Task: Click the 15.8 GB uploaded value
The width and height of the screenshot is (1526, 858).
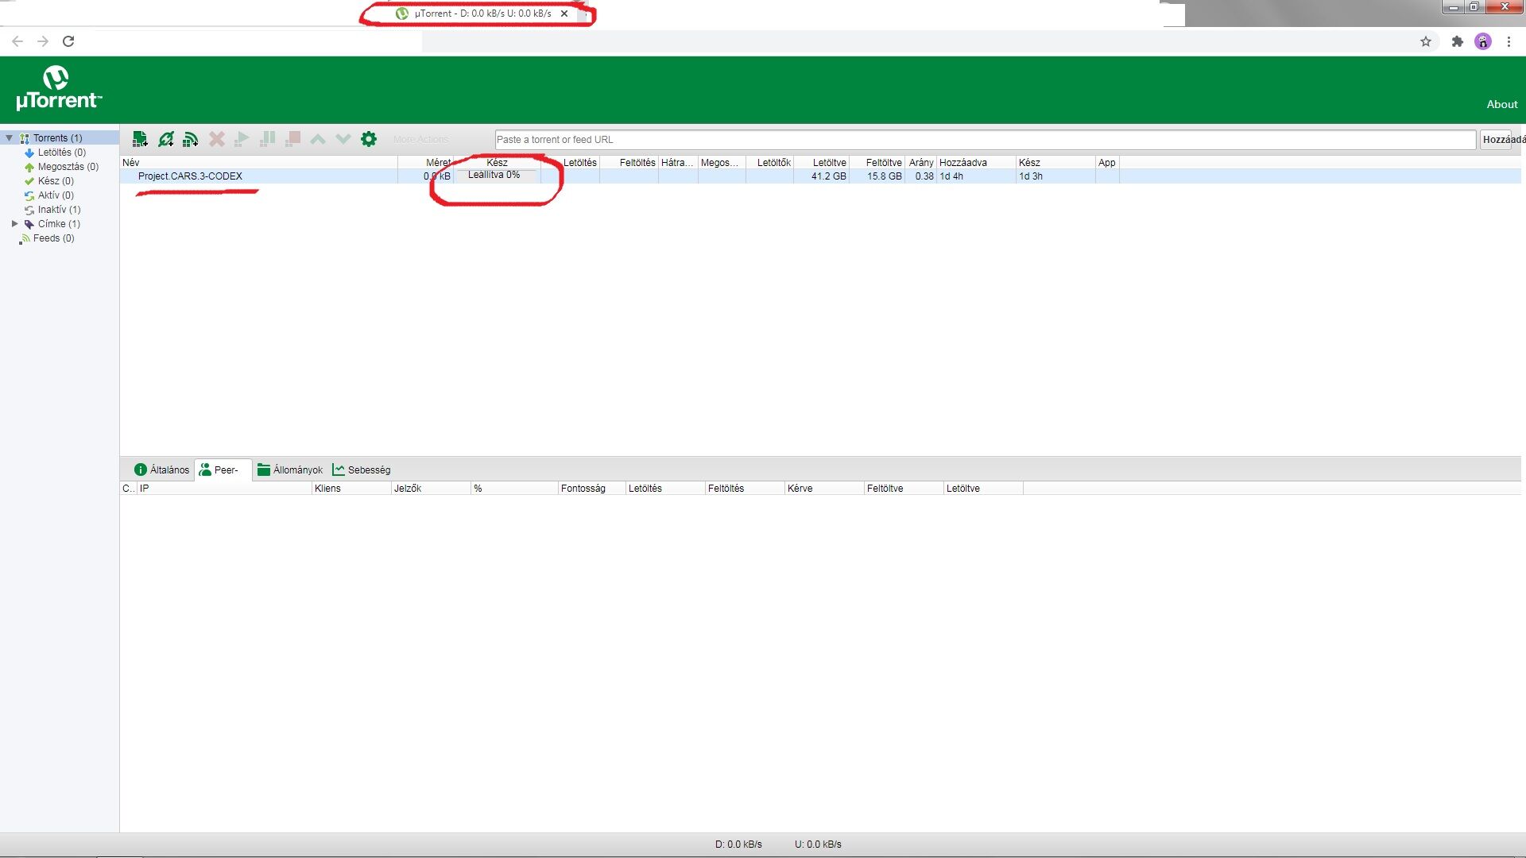Action: 884,176
